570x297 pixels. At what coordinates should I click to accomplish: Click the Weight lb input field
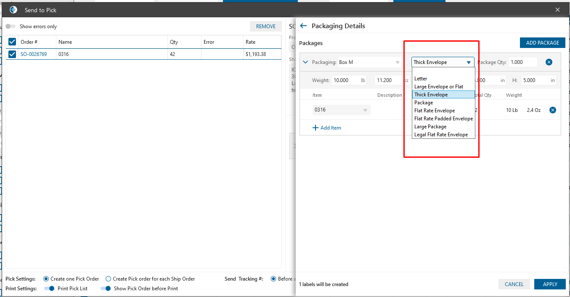pyautogui.click(x=345, y=80)
